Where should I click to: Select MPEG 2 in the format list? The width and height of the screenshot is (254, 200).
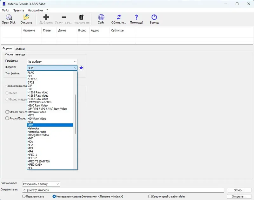[50, 158]
